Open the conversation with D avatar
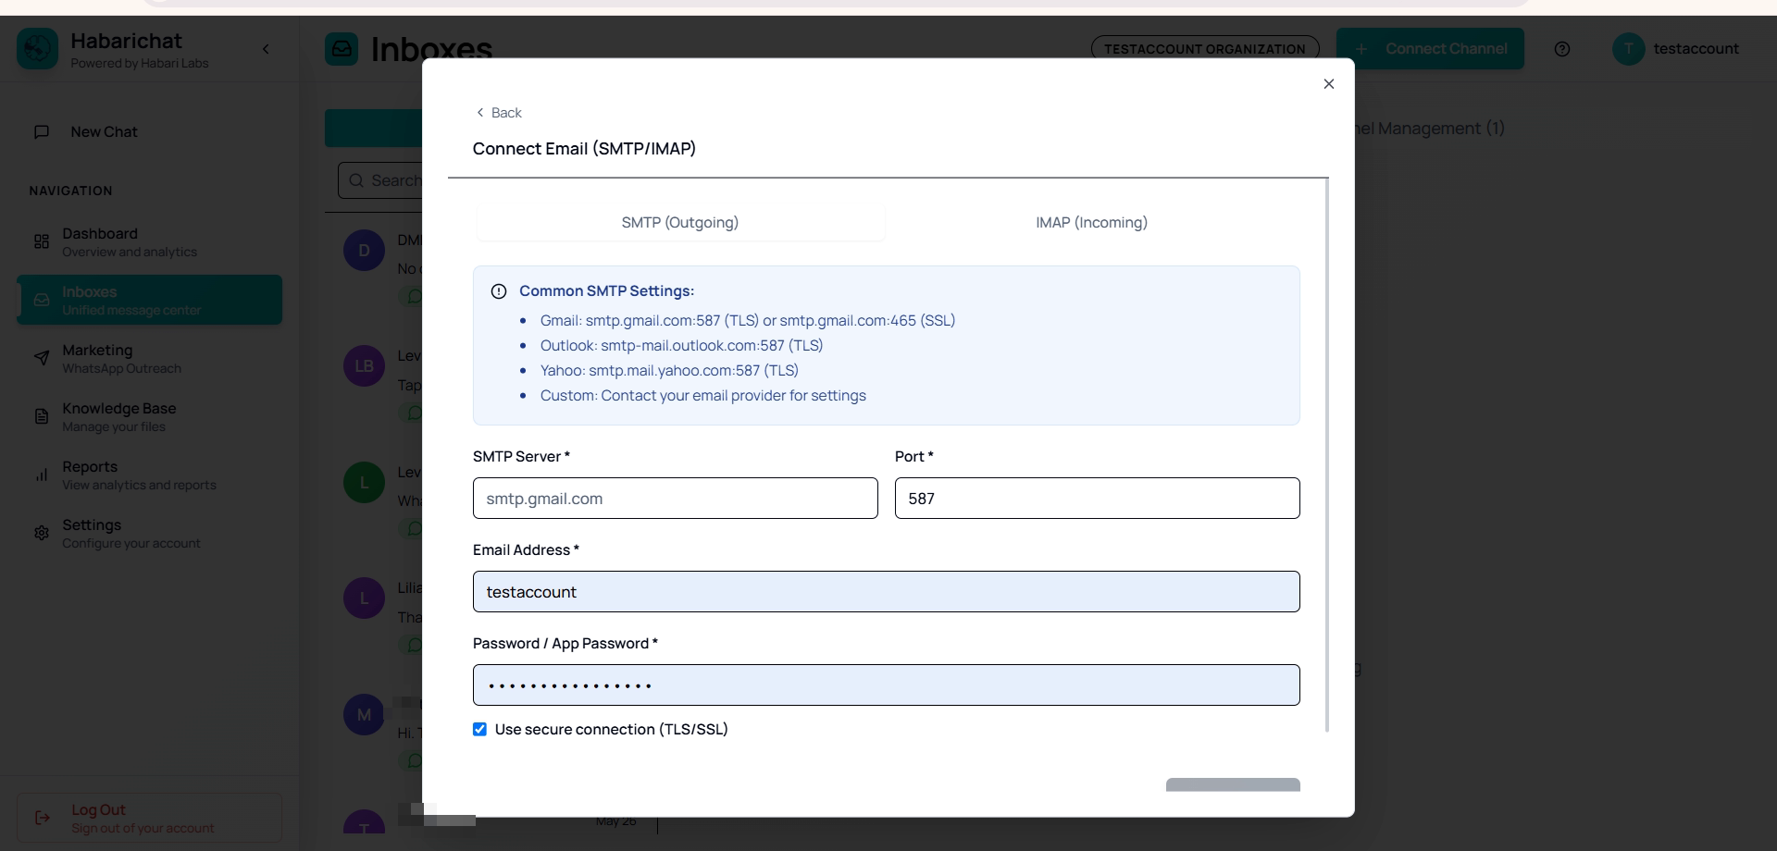The width and height of the screenshot is (1777, 851). [x=364, y=251]
